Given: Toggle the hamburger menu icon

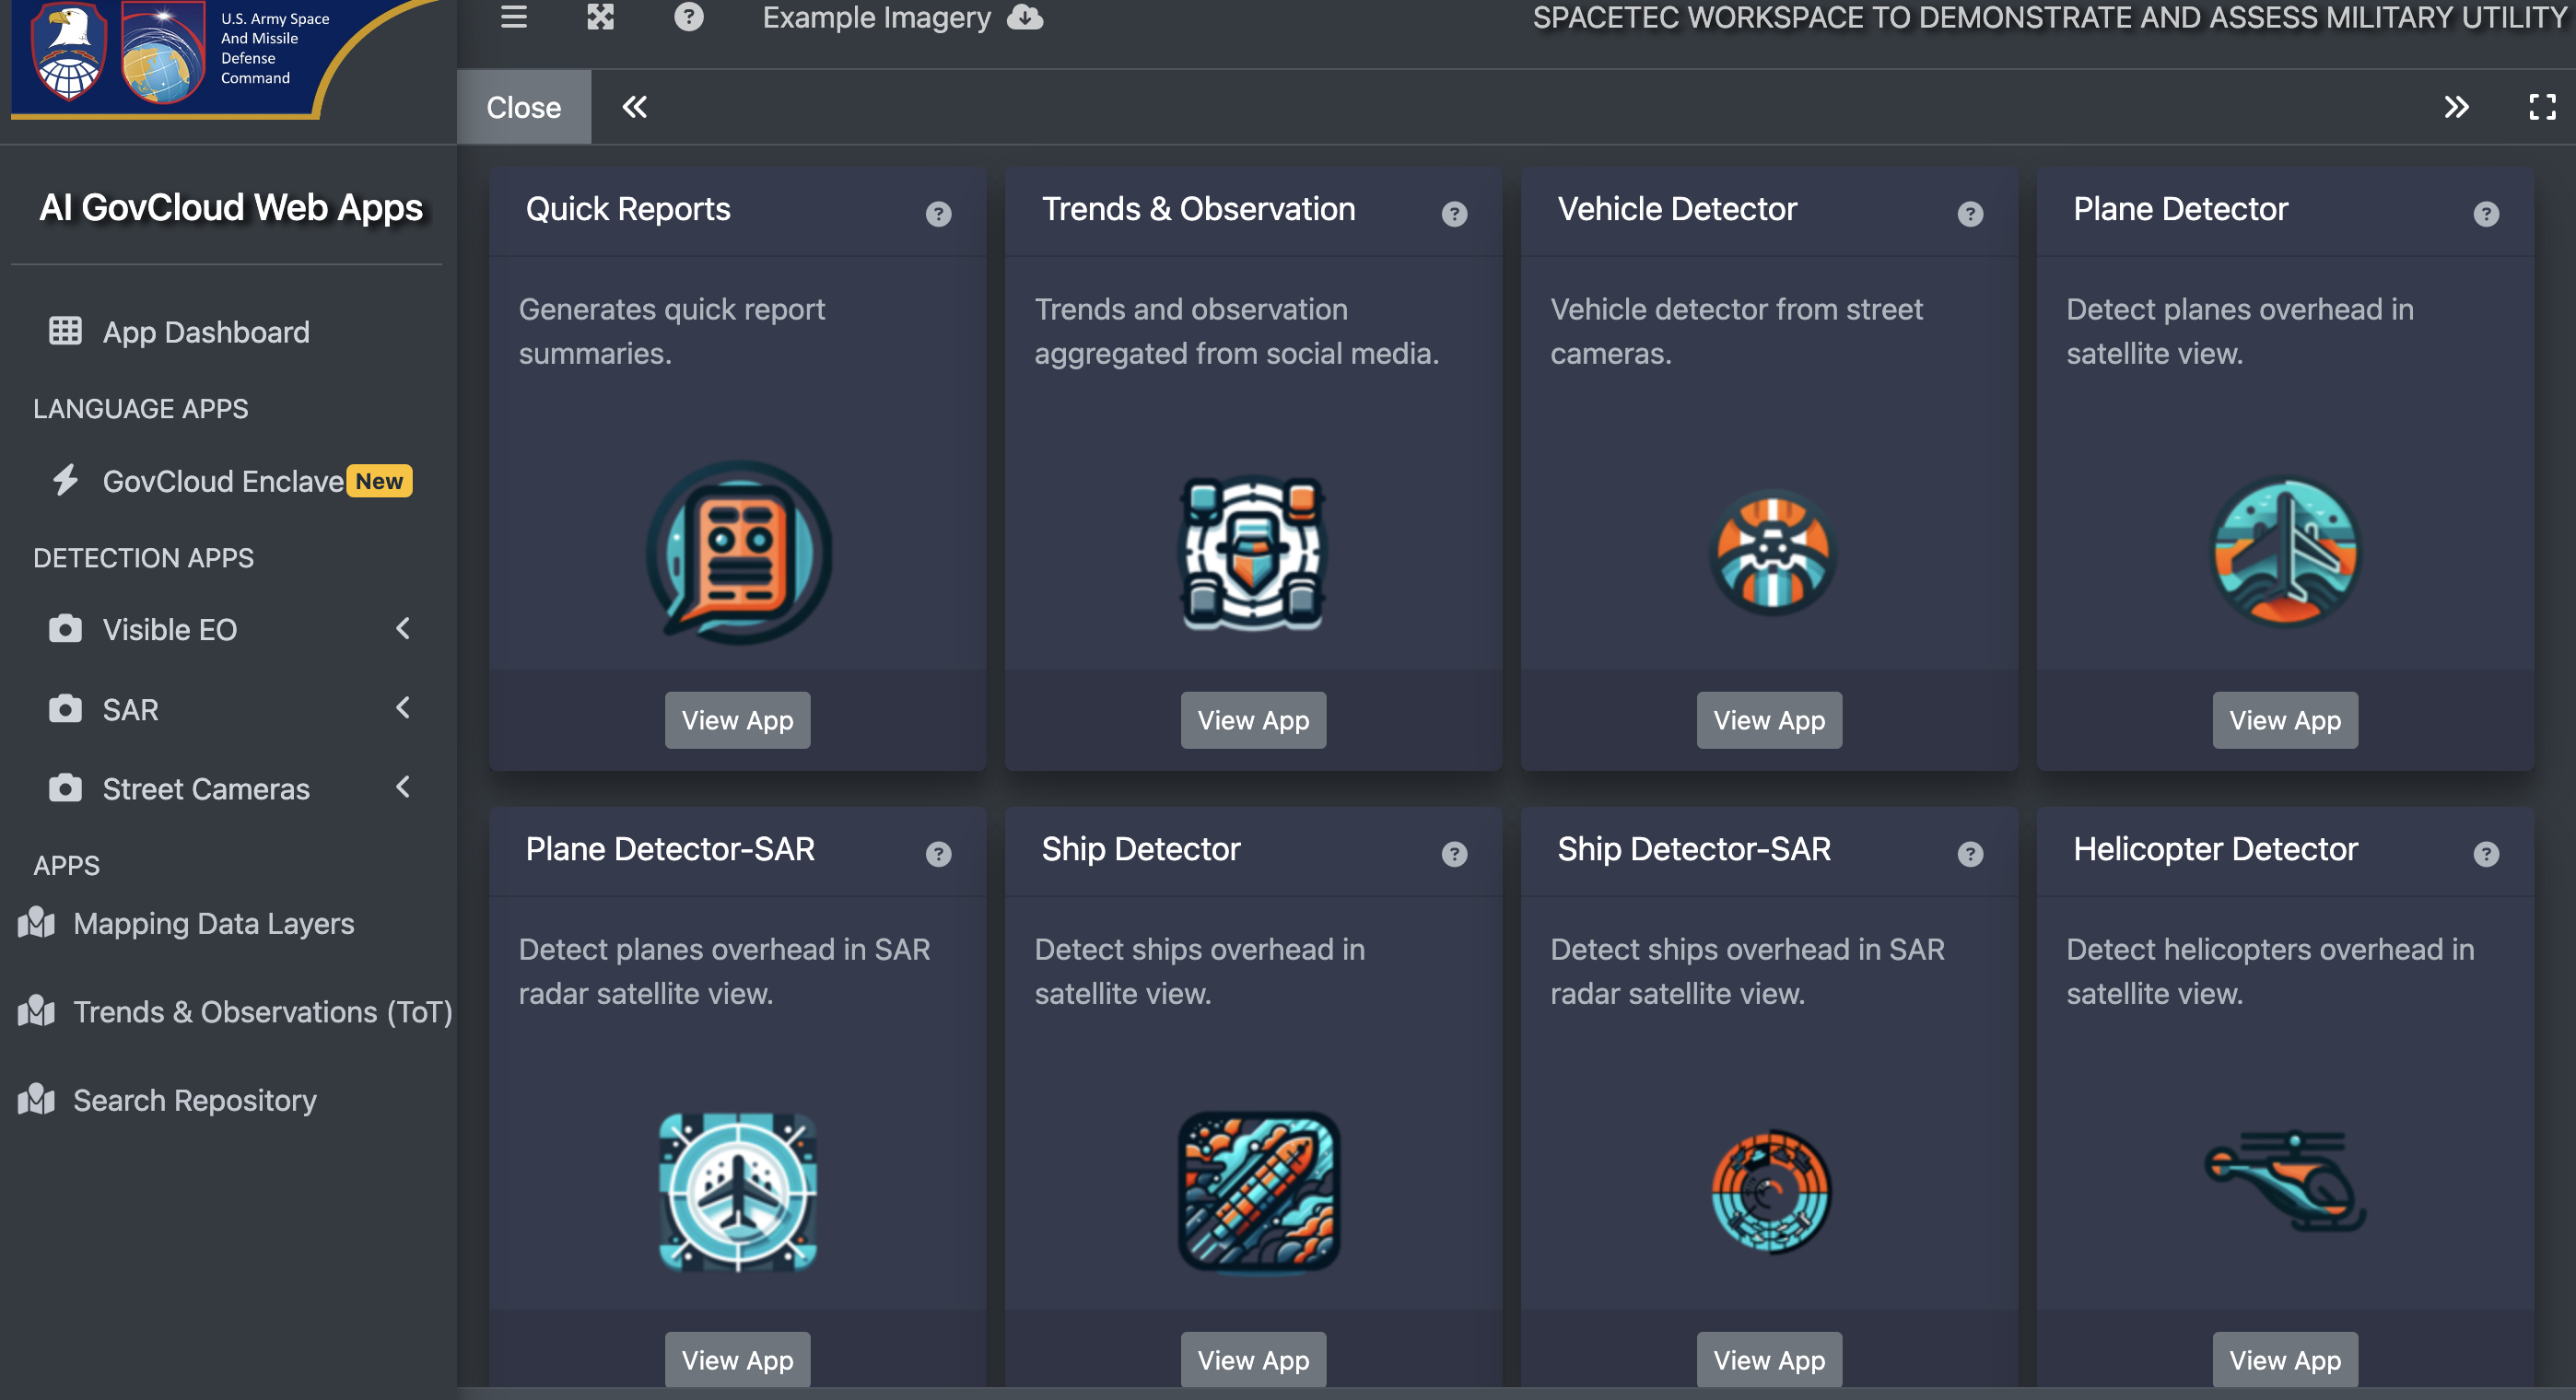Looking at the screenshot, I should coord(514,17).
